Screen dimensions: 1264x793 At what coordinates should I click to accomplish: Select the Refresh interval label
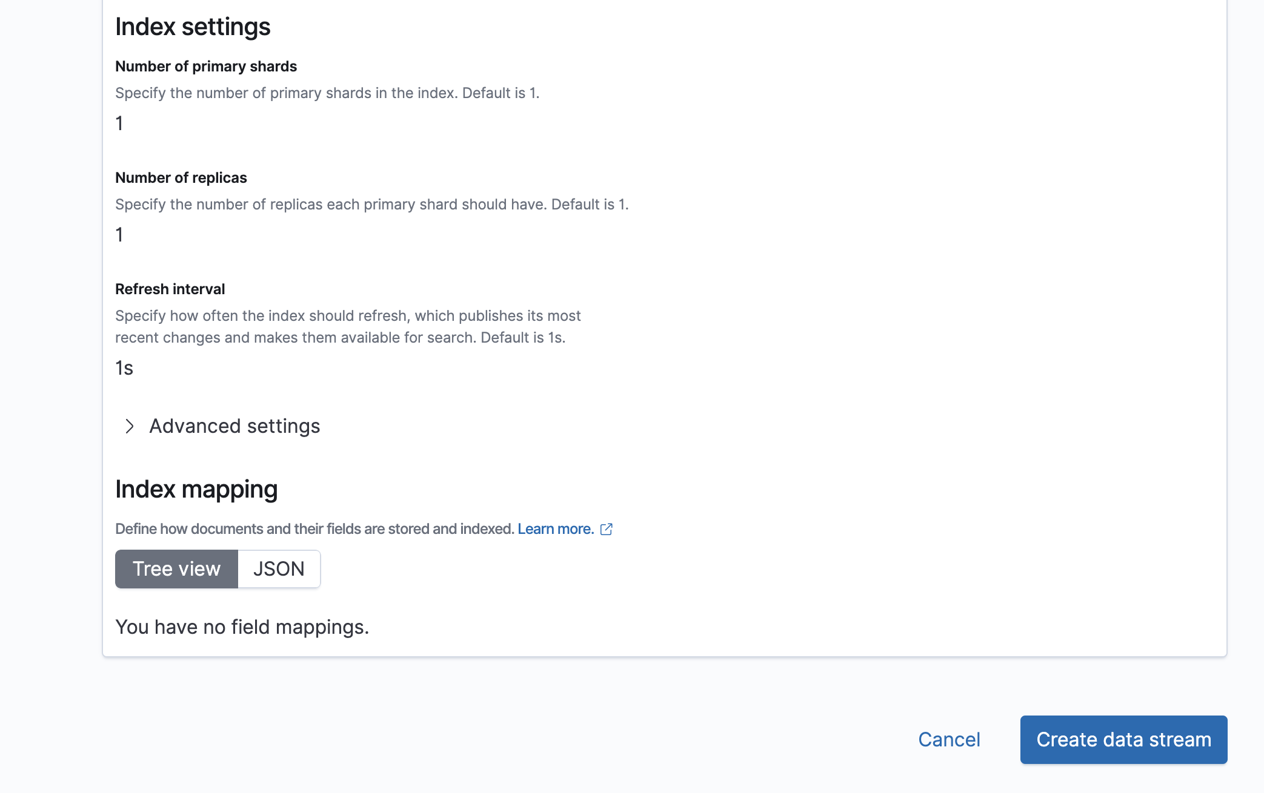[x=170, y=289]
